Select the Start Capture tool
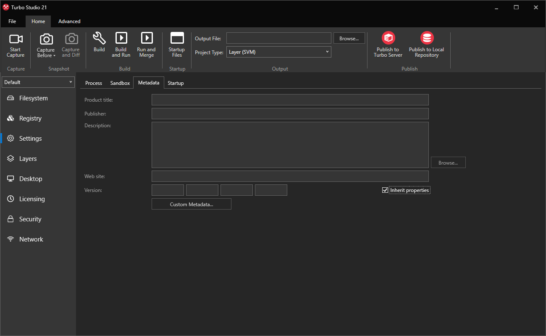This screenshot has height=336, width=546. point(16,44)
